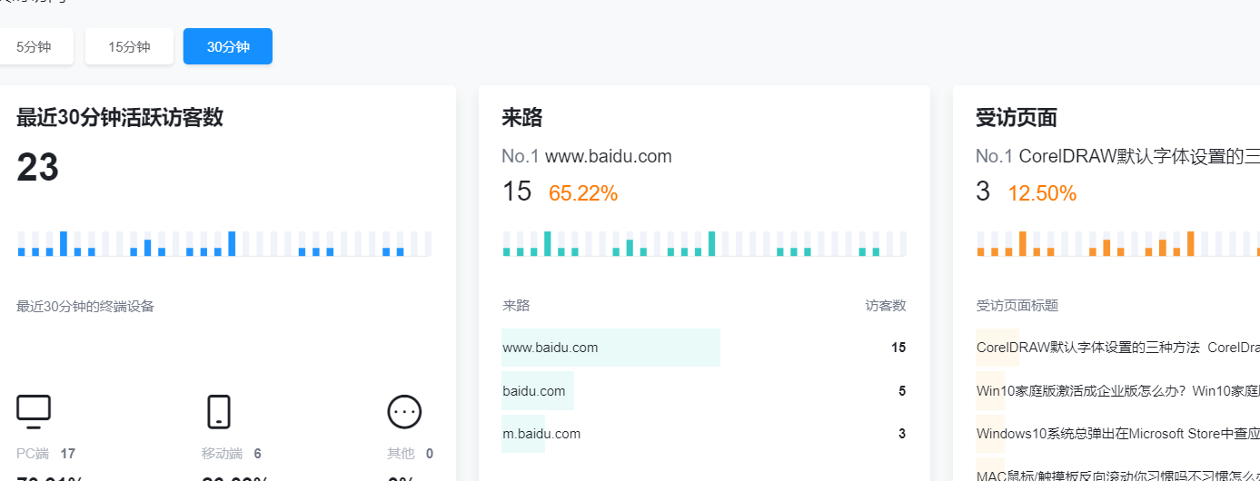Select the 5分钟 time range

[35, 46]
